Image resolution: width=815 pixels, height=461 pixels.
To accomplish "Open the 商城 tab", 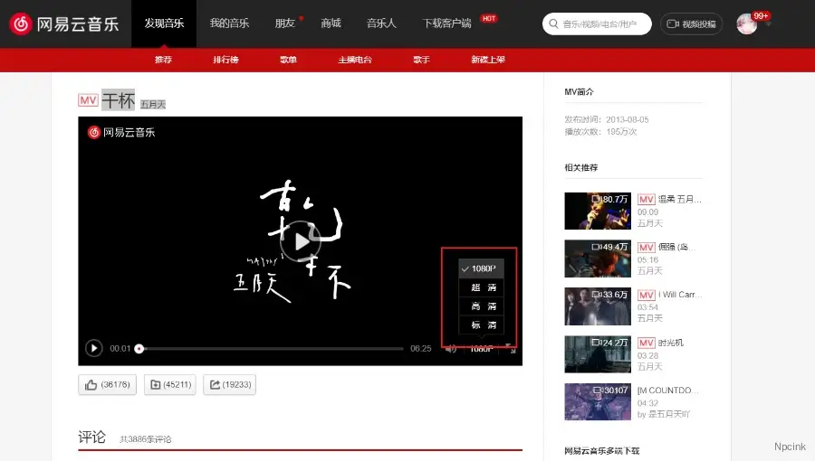I will [331, 24].
